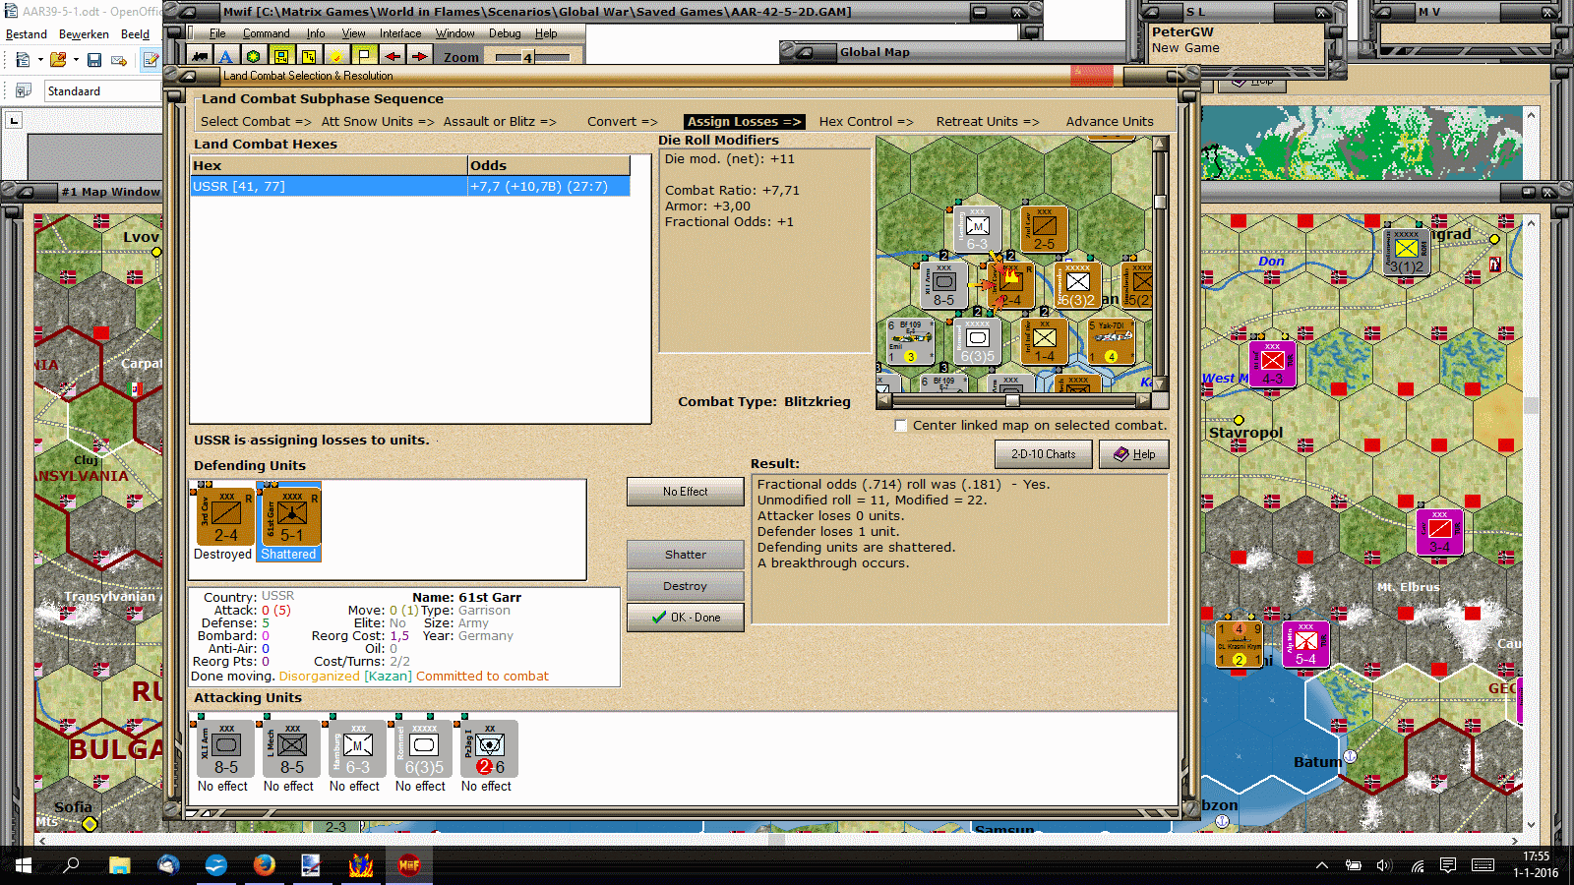Viewport: 1574px width, 885px height.
Task: Open the View menu
Action: (x=354, y=33)
